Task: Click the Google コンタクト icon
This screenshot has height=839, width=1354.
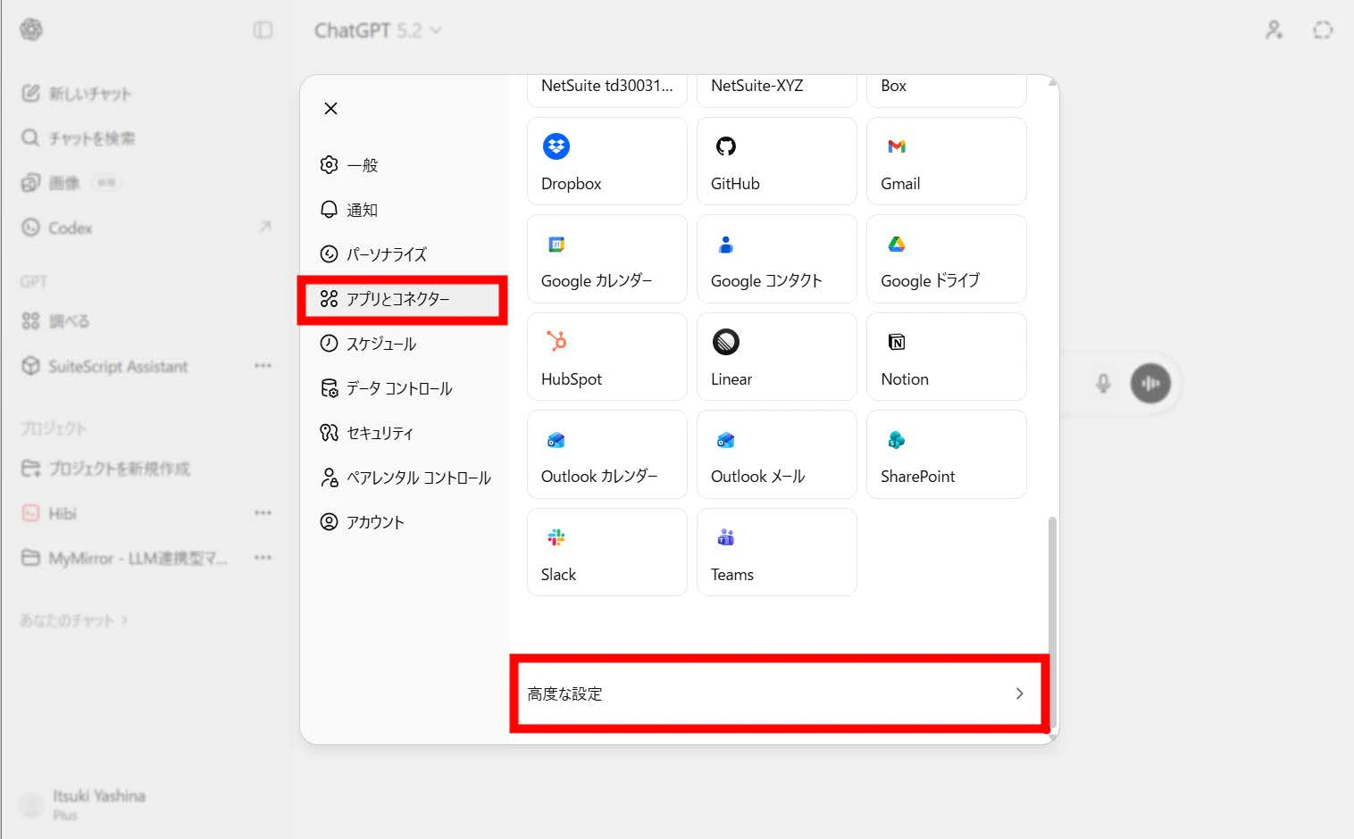Action: pyautogui.click(x=726, y=244)
